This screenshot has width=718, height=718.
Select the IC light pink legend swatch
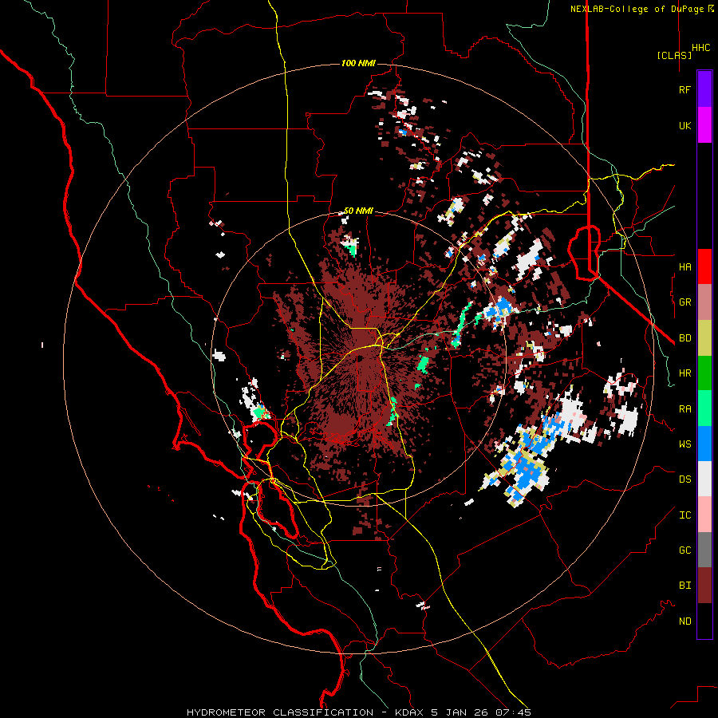pos(704,515)
